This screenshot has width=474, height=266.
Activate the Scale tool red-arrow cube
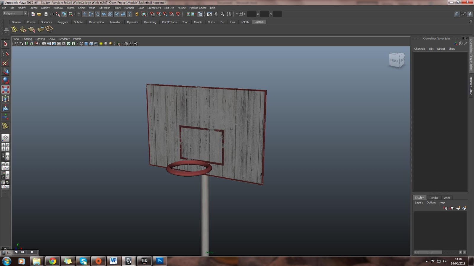5,90
